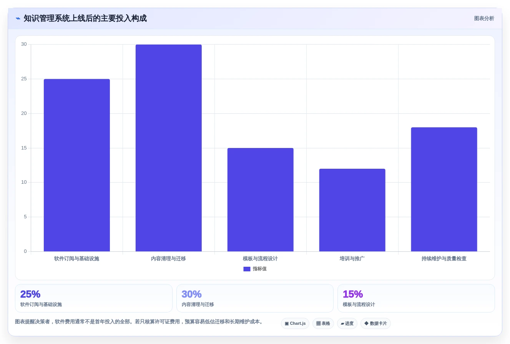Click y-axis tick label 0

tap(25, 251)
